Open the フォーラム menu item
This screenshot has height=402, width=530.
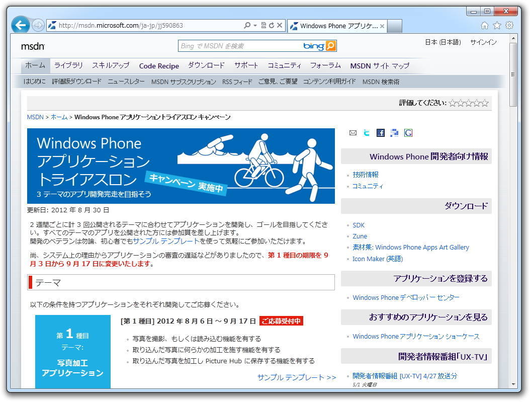325,65
